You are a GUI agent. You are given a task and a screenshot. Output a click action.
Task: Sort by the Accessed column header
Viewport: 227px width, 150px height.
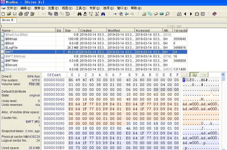click(149, 30)
